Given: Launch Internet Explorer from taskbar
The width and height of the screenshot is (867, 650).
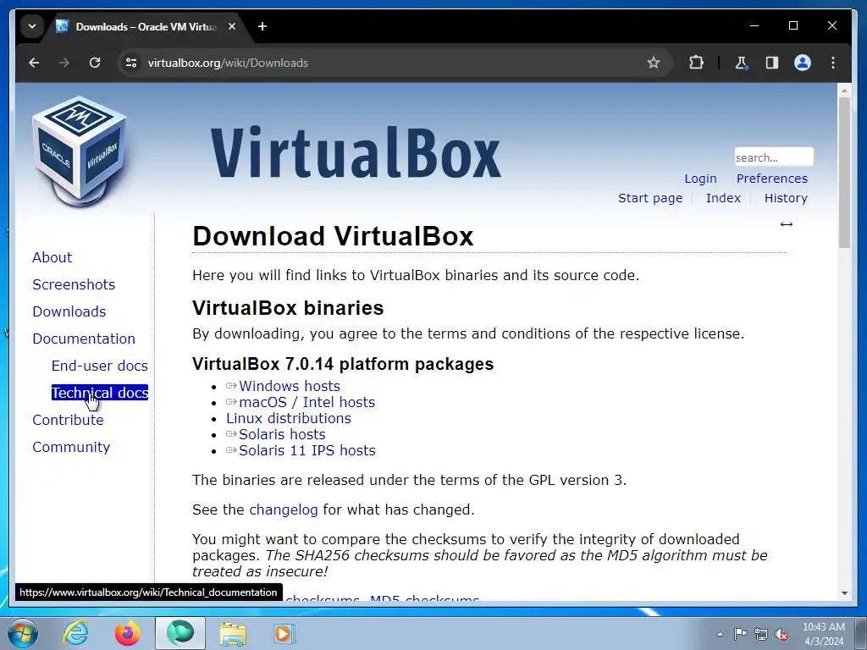Looking at the screenshot, I should coord(75,633).
